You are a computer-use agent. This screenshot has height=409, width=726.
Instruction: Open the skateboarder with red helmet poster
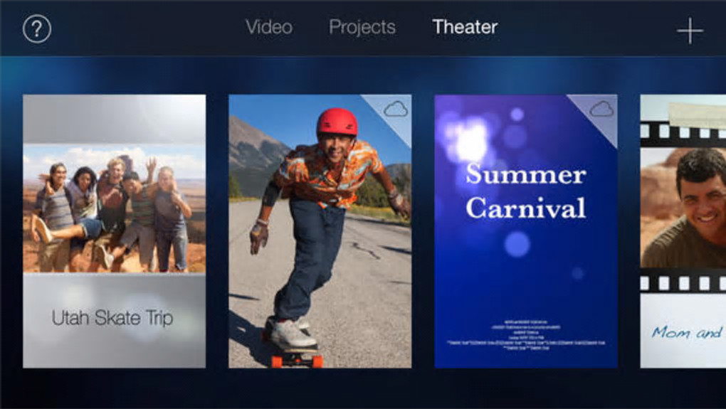click(320, 231)
